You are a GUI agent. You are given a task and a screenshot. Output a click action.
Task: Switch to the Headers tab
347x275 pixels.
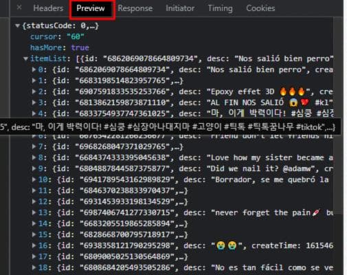(48, 8)
